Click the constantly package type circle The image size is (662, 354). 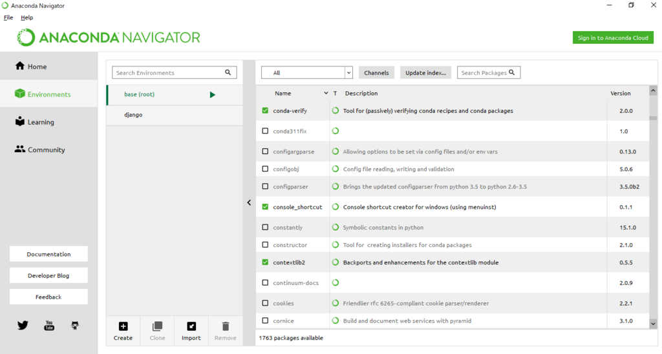(336, 228)
